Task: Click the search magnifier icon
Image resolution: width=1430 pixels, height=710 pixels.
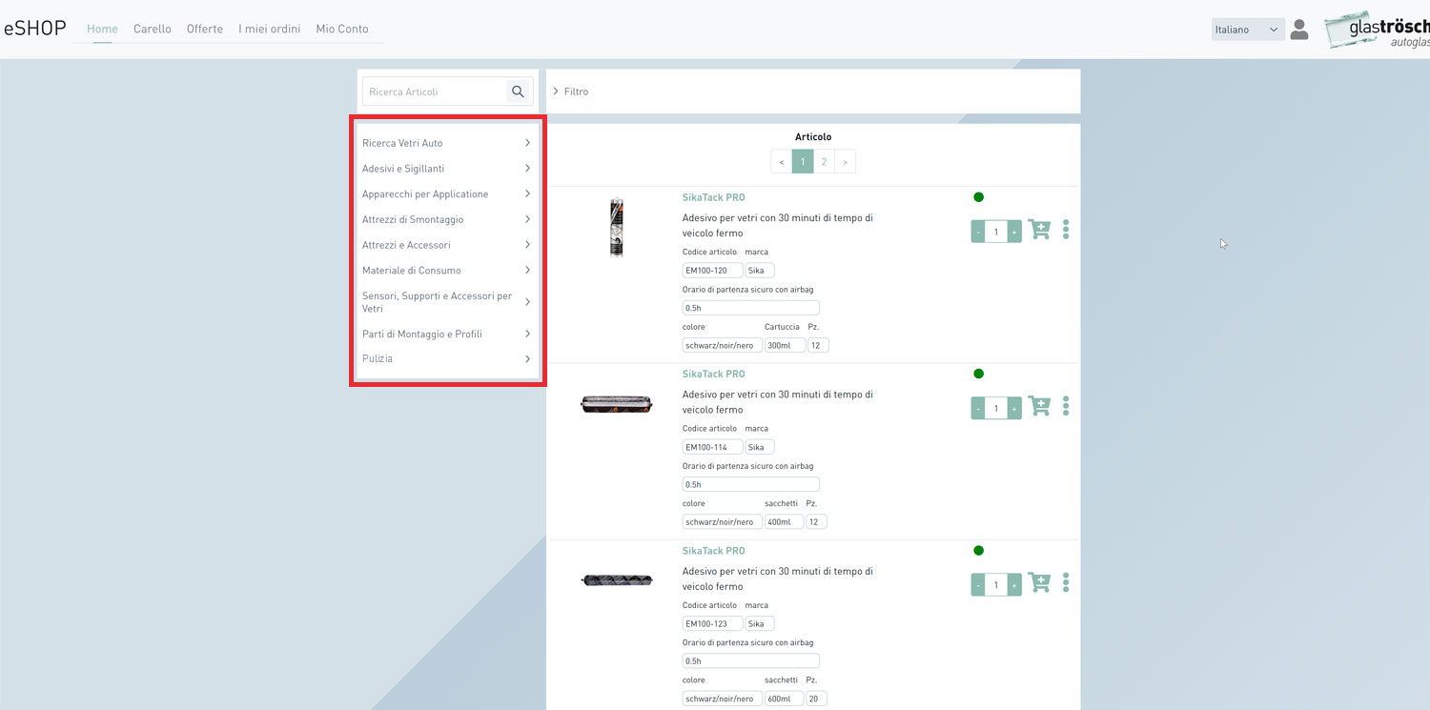Action: pos(518,91)
